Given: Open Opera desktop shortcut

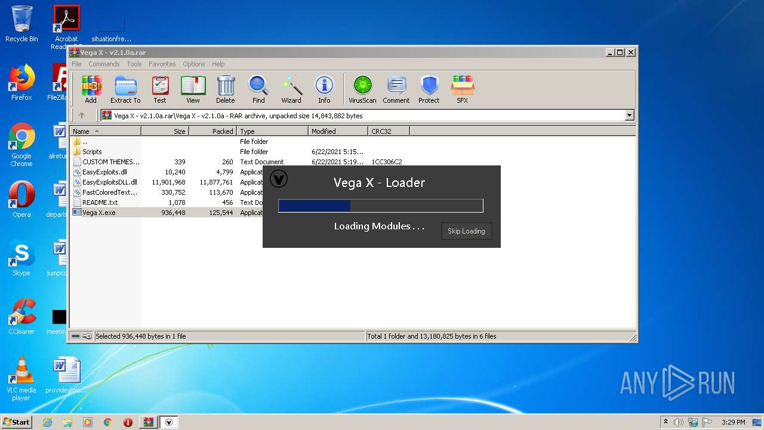Looking at the screenshot, I should [21, 198].
